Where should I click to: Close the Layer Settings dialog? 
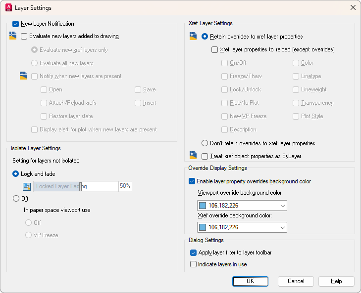click(353, 8)
